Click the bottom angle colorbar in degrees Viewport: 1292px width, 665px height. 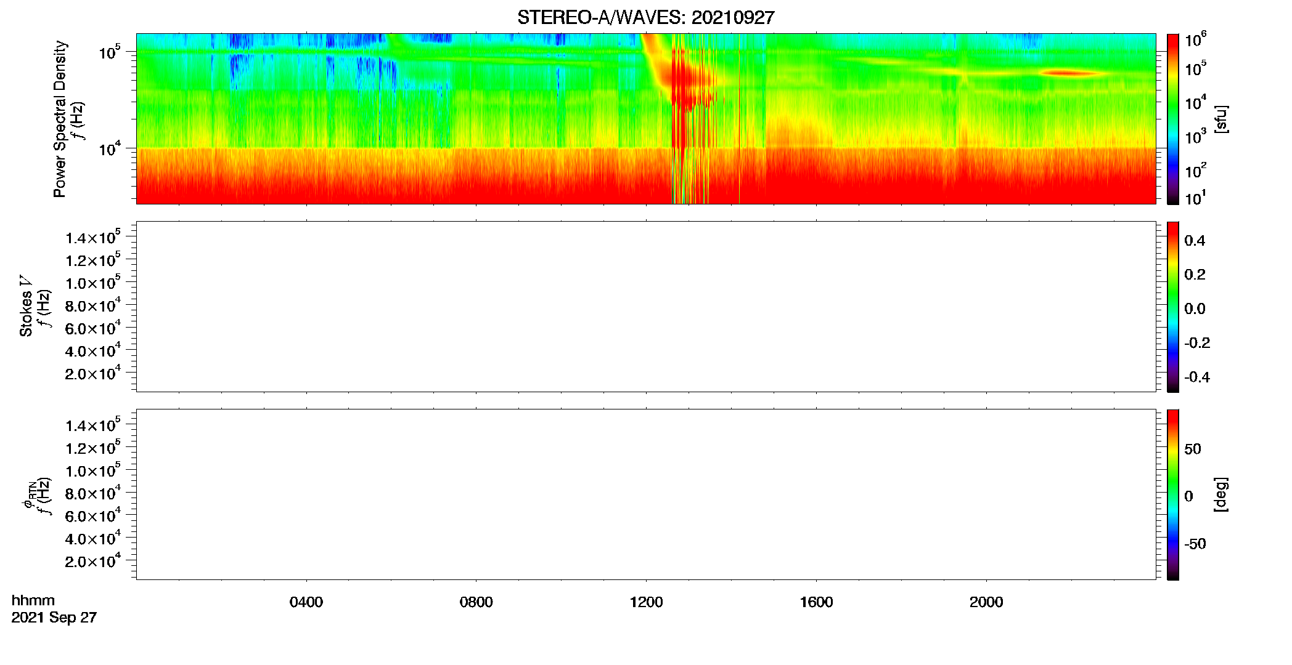[1173, 494]
